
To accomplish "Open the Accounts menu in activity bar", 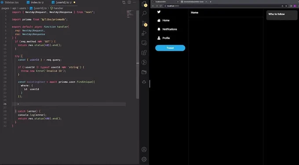I will tap(144, 149).
